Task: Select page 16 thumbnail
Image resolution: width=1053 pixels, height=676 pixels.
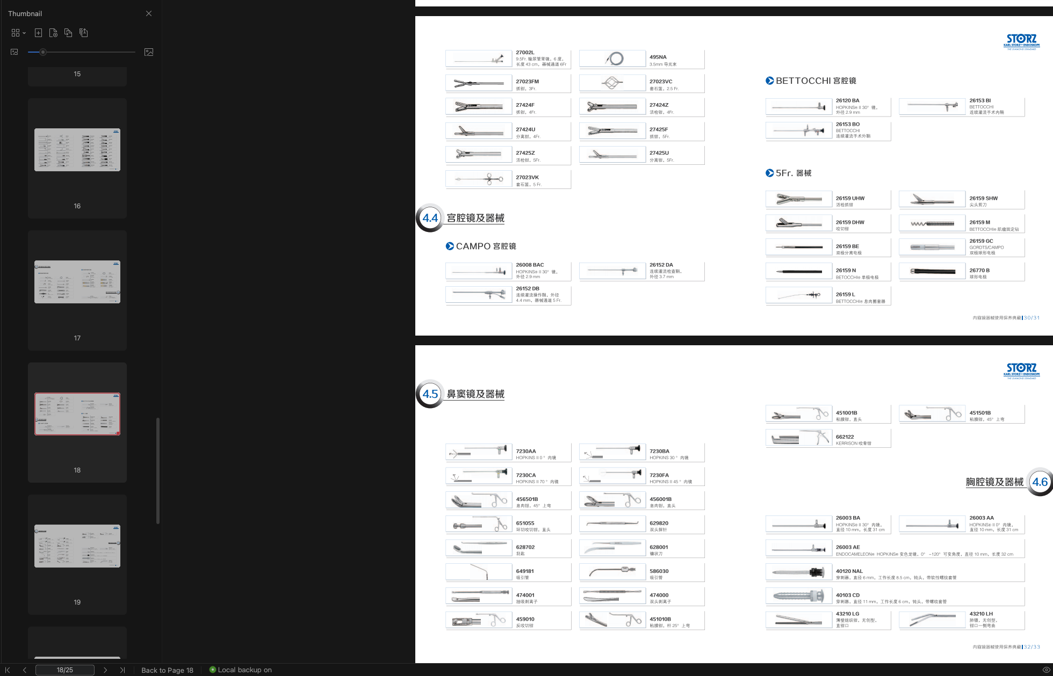Action: point(77,150)
